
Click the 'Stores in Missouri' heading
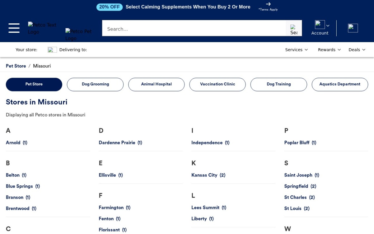click(36, 102)
